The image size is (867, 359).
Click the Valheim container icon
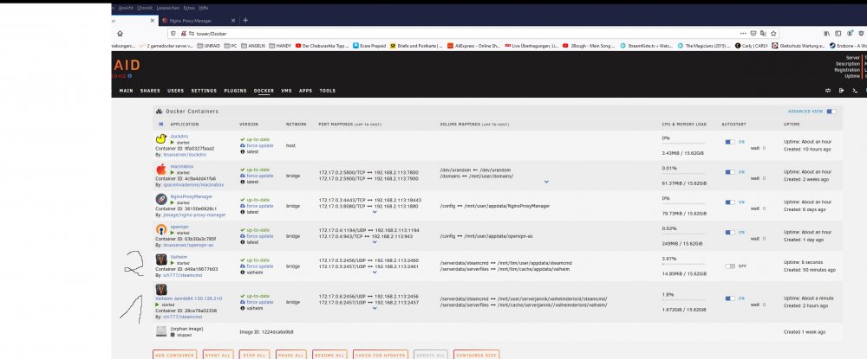pos(161,260)
